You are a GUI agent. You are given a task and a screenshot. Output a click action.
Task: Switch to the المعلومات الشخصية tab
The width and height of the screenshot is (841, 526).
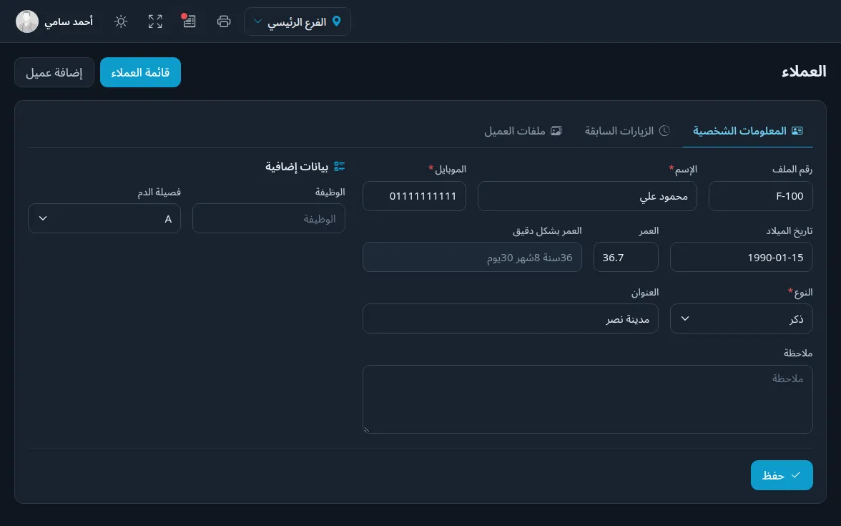[x=748, y=131]
